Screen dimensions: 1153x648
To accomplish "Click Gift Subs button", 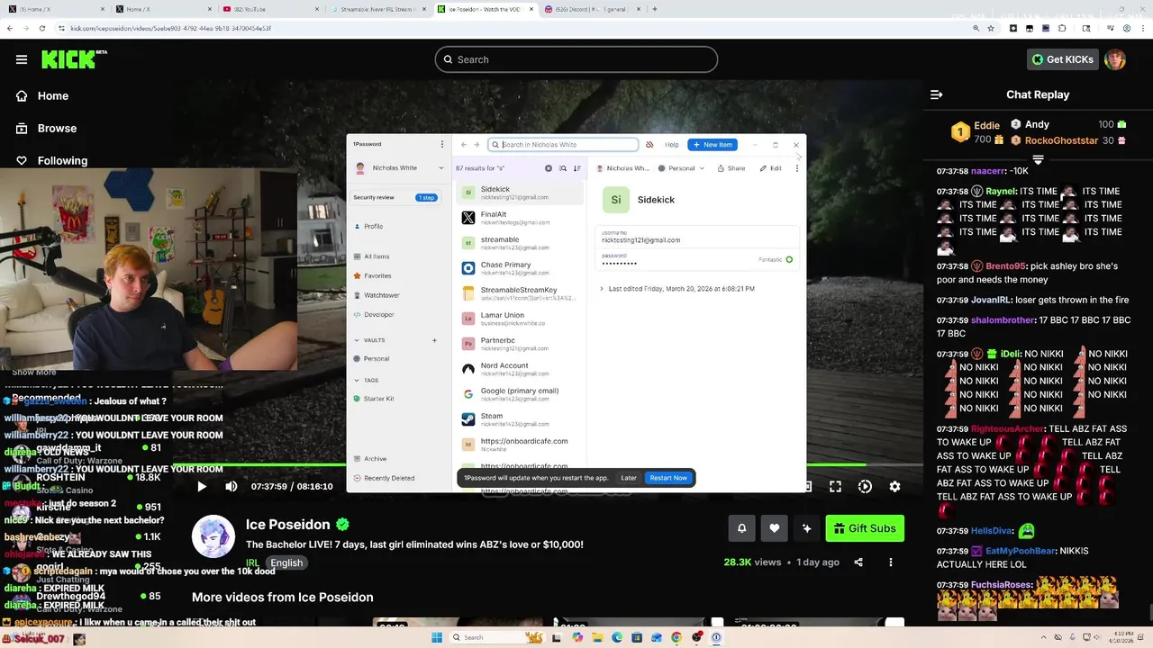I will (x=865, y=528).
